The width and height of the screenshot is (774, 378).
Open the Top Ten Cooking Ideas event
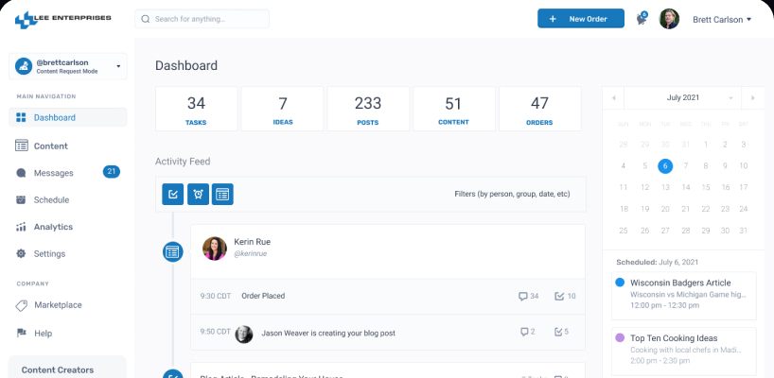(x=684, y=352)
